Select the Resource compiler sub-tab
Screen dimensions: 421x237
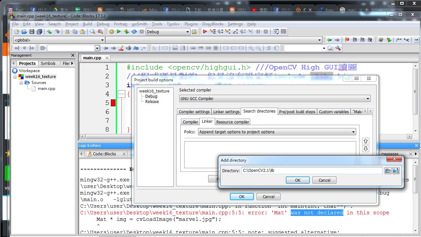233,122
